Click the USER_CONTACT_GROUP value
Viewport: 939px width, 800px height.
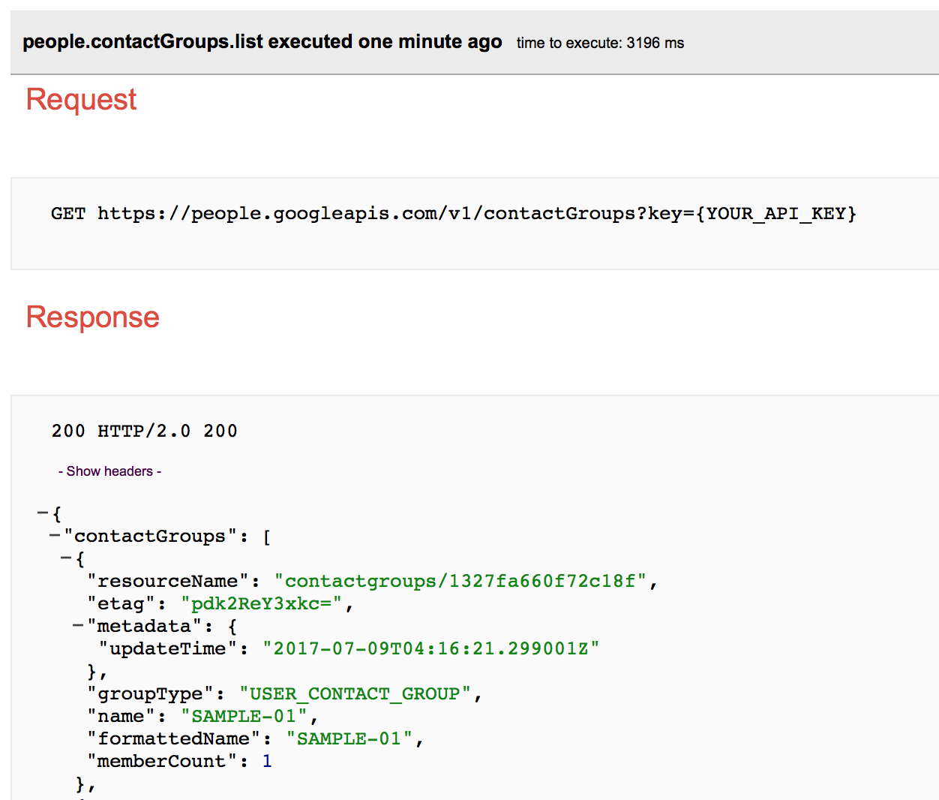coord(355,693)
